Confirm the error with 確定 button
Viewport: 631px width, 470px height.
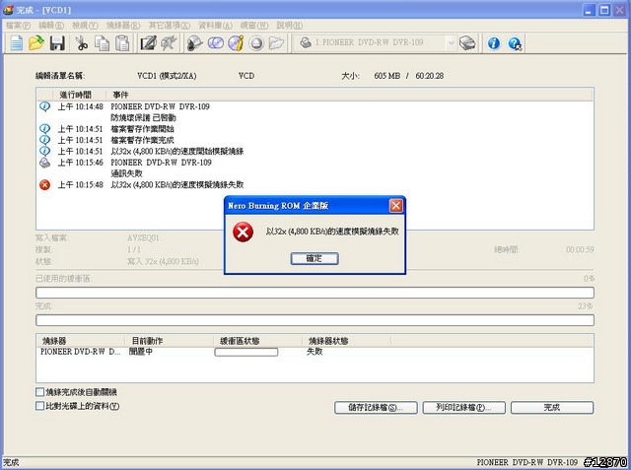(x=315, y=258)
